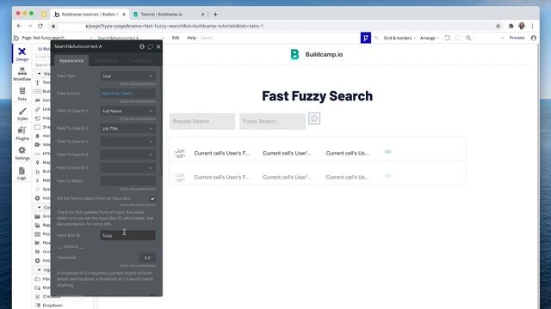
Task: Open the Chrome three-dot menu
Action: pos(532,26)
